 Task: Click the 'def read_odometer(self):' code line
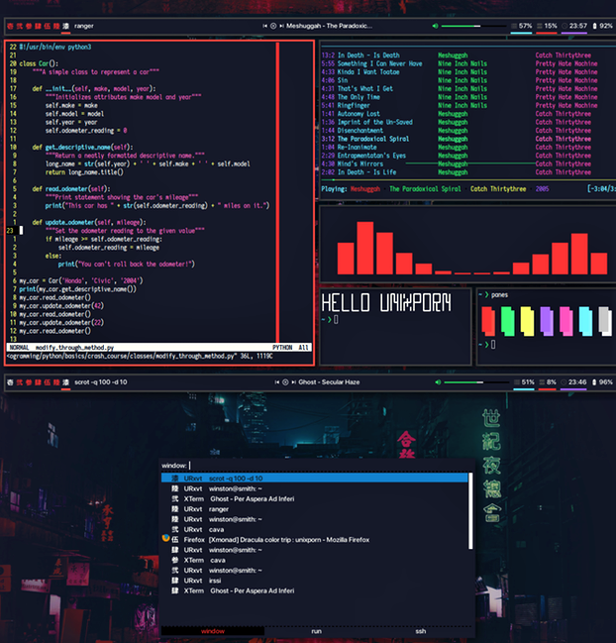pos(71,189)
